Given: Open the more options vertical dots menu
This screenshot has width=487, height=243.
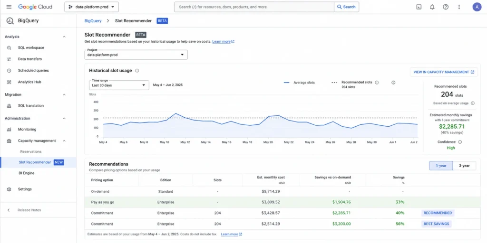Looking at the screenshot, I should point(459,7).
